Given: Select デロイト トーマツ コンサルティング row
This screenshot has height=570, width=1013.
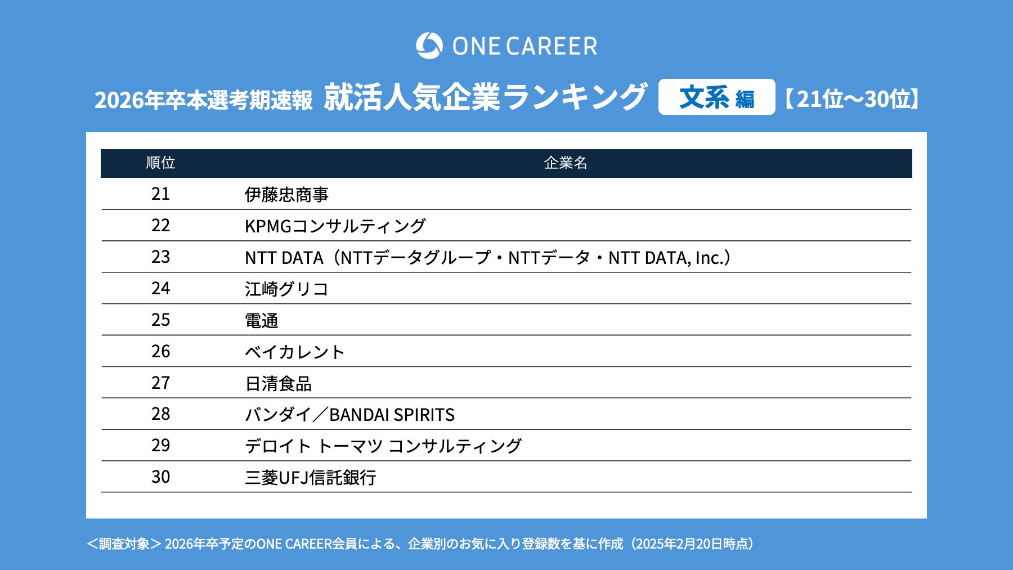Looking at the screenshot, I should [x=383, y=446].
